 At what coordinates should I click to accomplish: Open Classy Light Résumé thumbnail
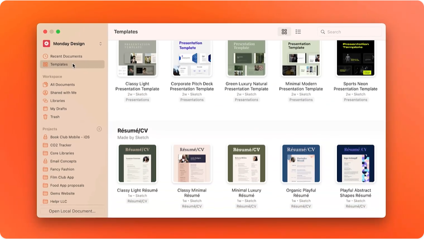[137, 163]
